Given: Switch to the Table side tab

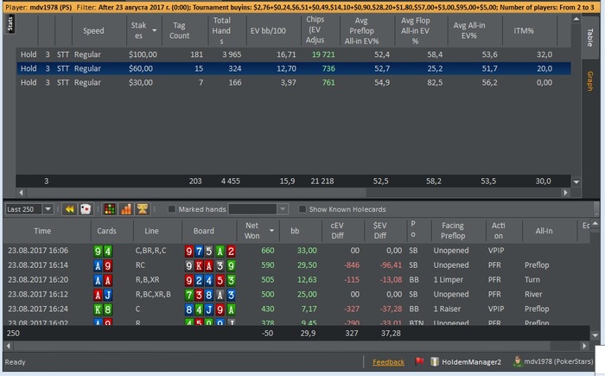Looking at the screenshot, I should 589,37.
